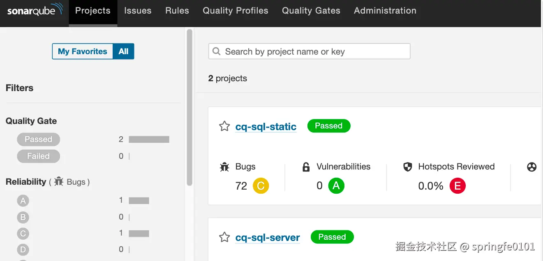Go to Quality Profiles tab
Image resolution: width=543 pixels, height=261 pixels.
pos(236,11)
